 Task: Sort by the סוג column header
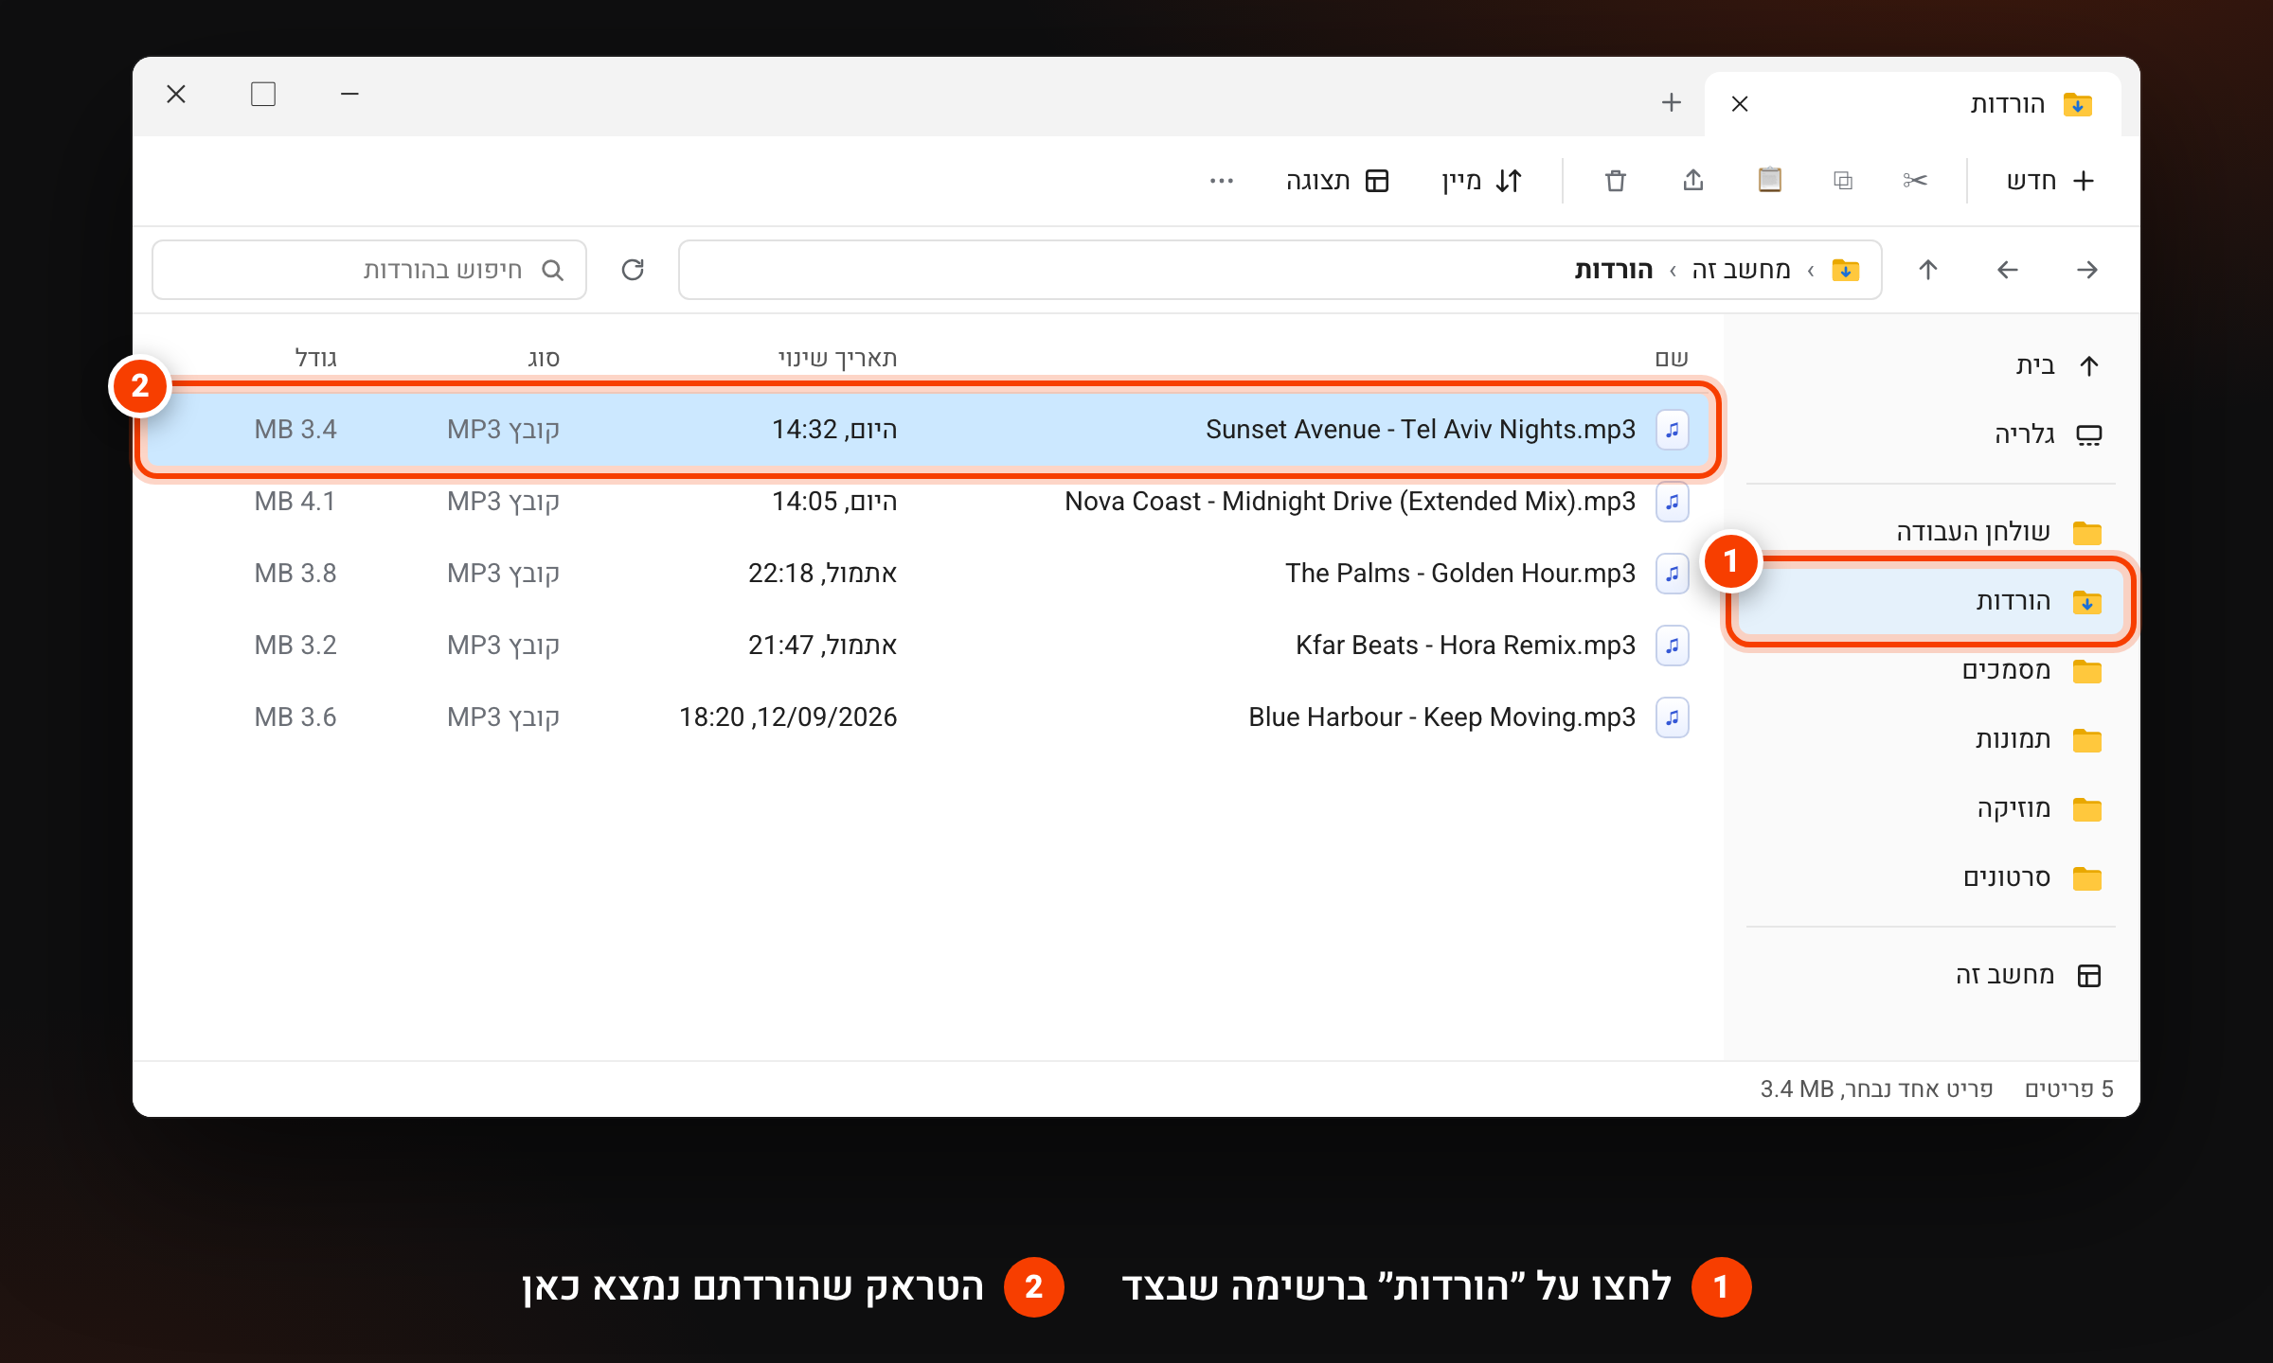point(544,358)
